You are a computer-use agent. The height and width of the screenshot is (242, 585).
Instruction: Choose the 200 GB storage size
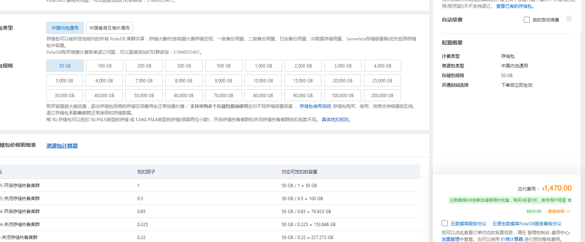(x=144, y=66)
